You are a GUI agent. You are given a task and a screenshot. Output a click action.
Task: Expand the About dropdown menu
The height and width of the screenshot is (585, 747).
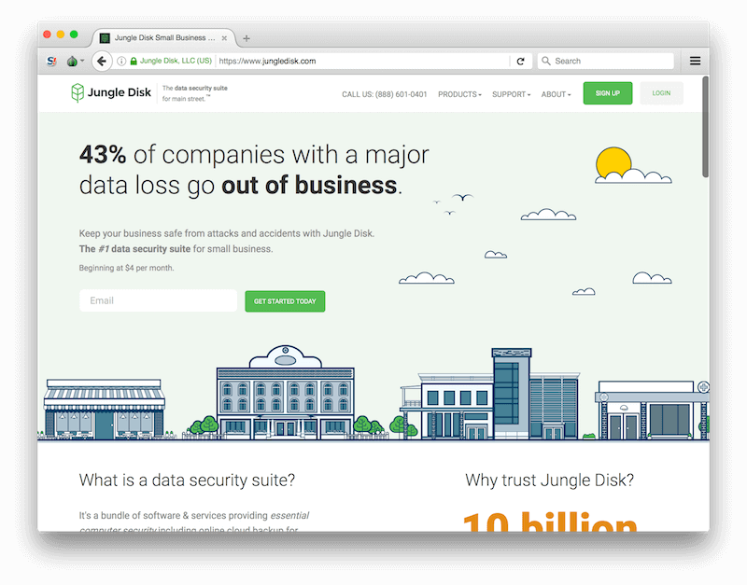point(556,94)
